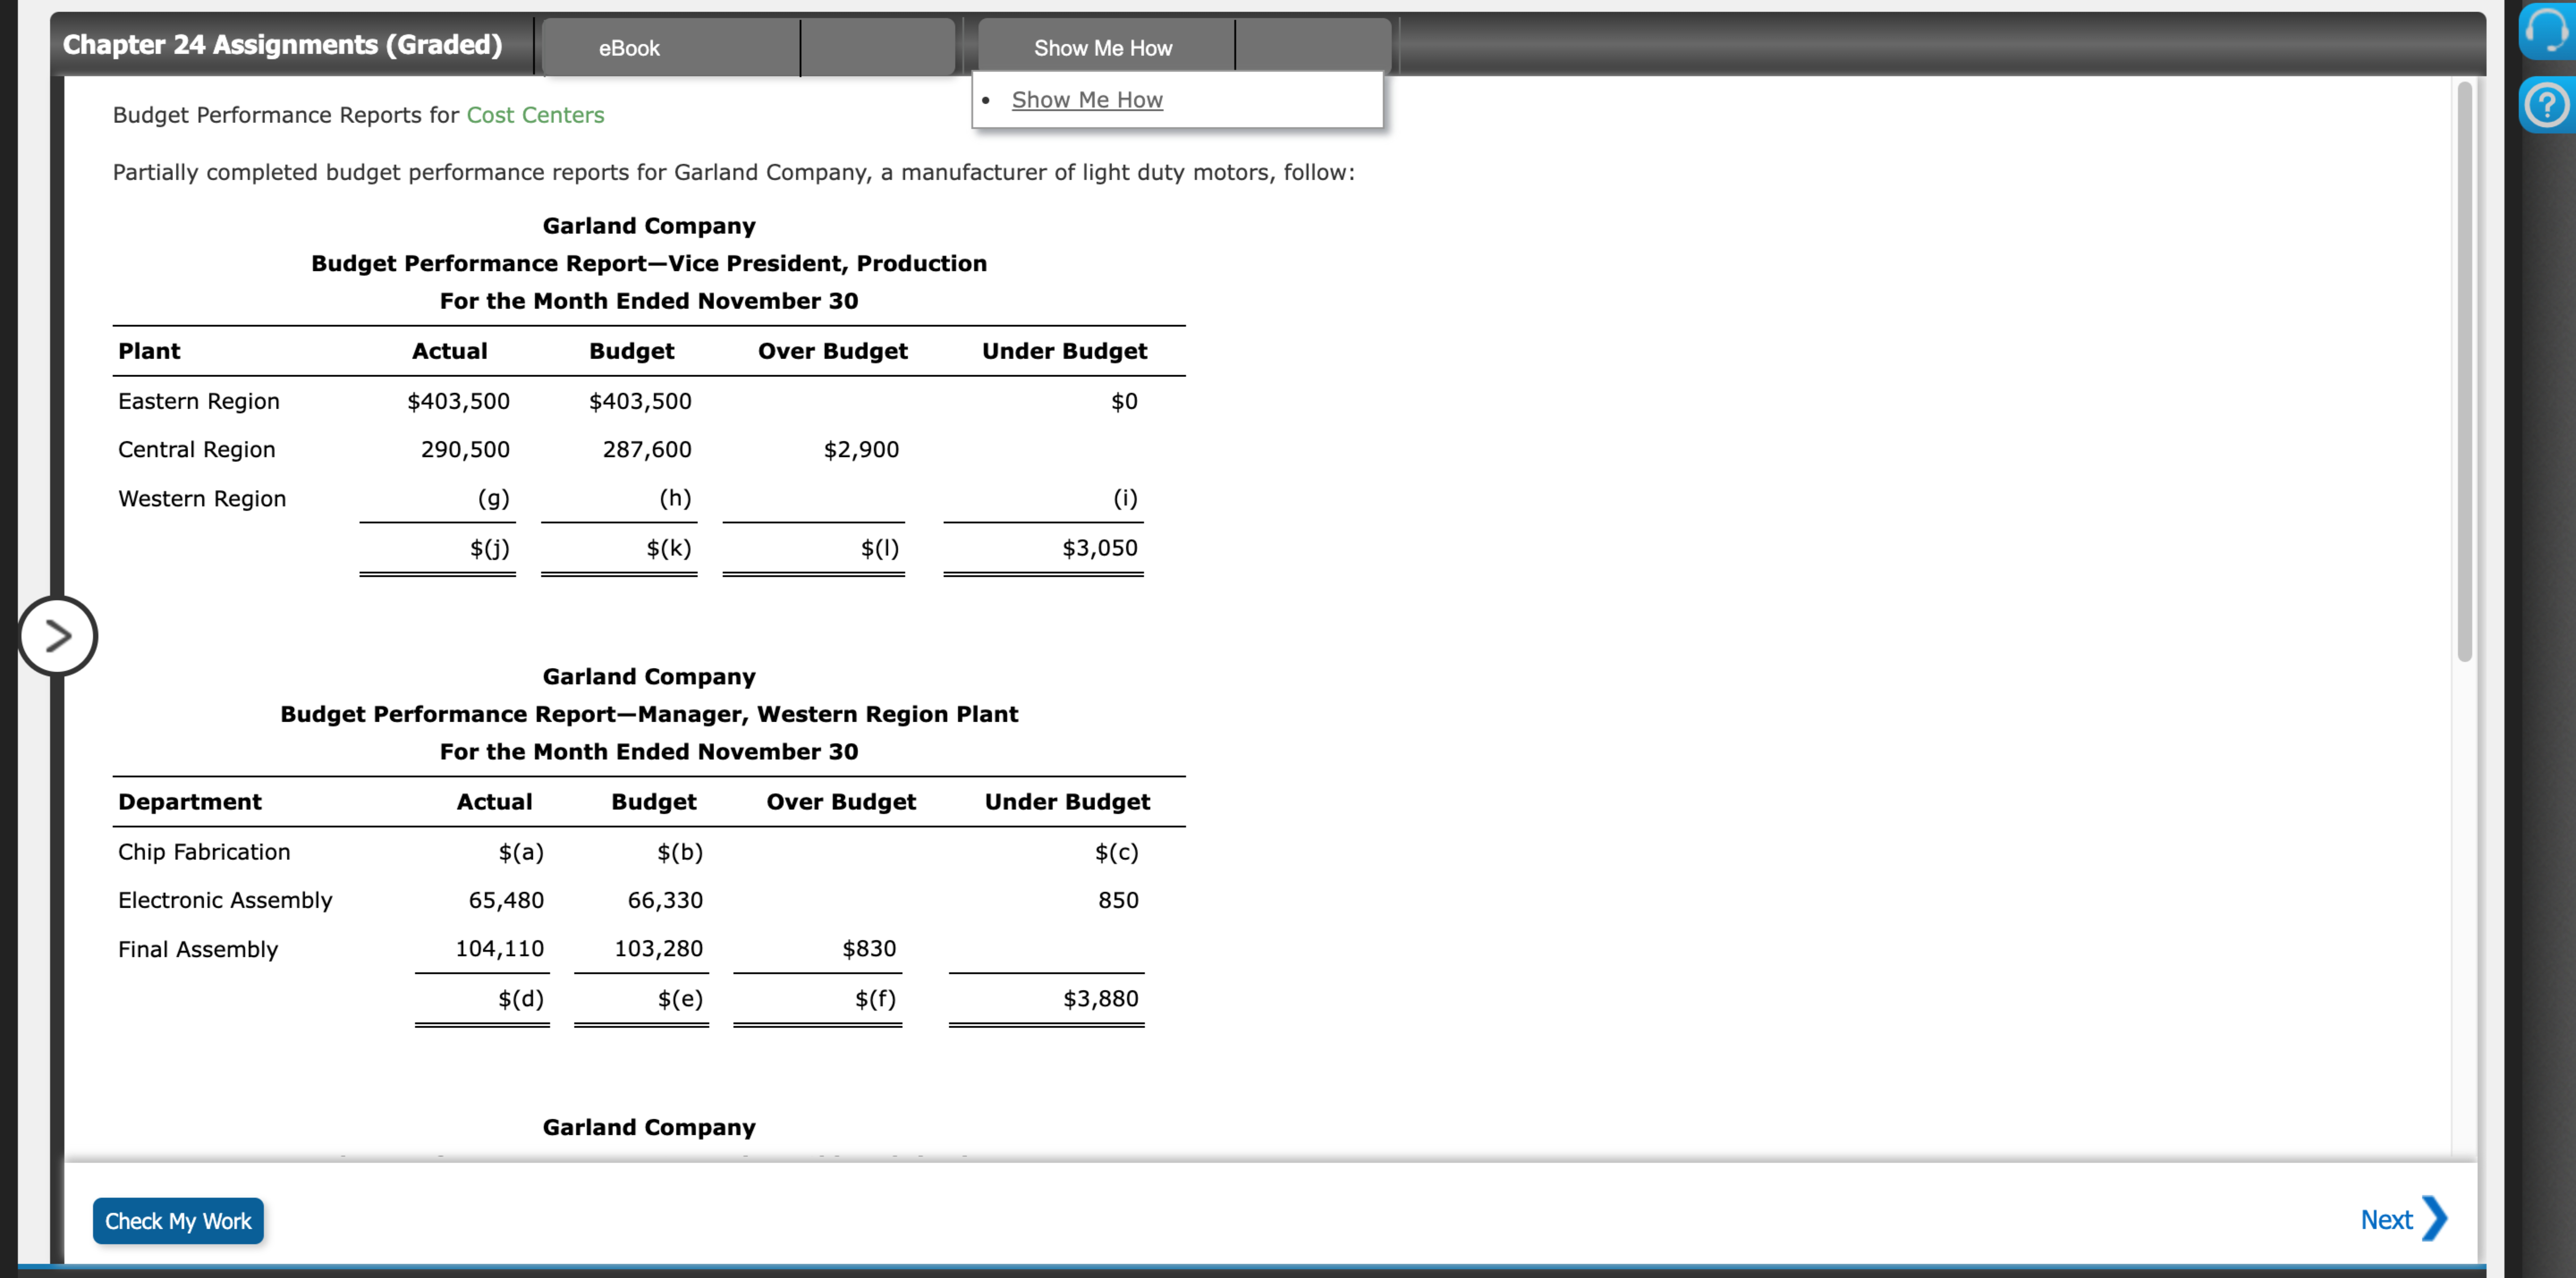Click the Electronic Assembly row label
This screenshot has height=1278, width=2576.
pyautogui.click(x=225, y=900)
